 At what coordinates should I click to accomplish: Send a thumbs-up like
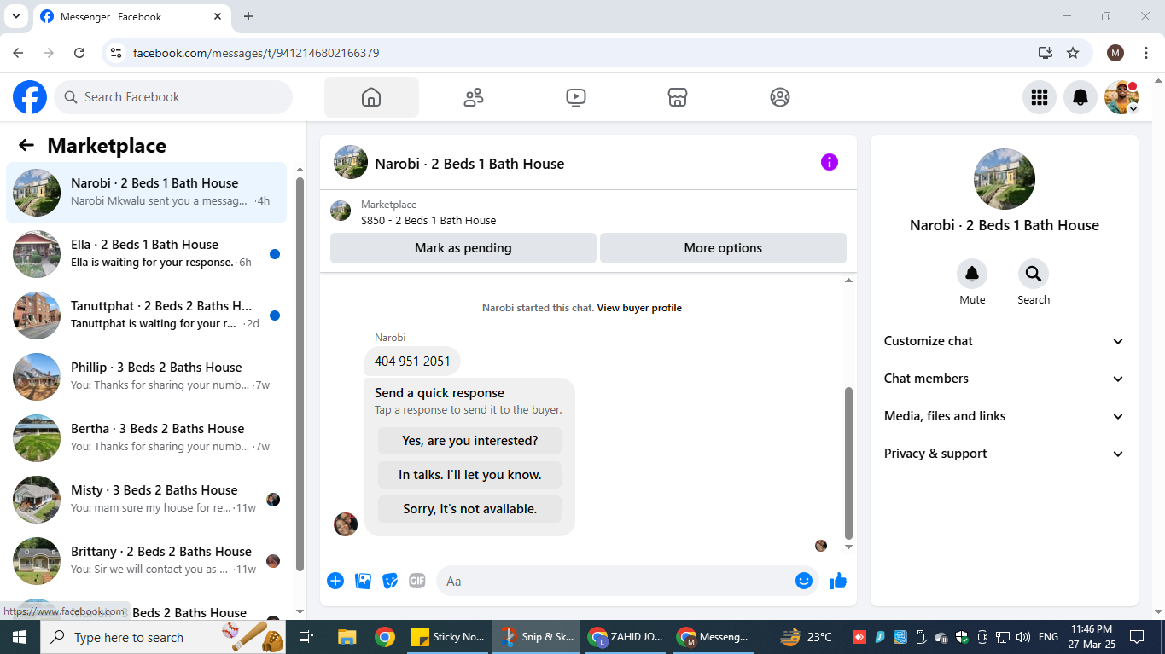[x=838, y=581]
